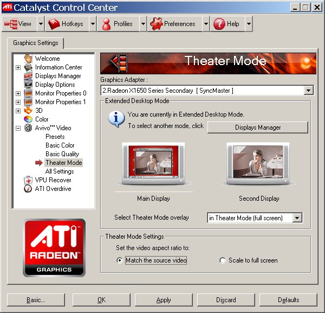This screenshot has height=313, width=325.
Task: Click the Apply button
Action: (164, 300)
